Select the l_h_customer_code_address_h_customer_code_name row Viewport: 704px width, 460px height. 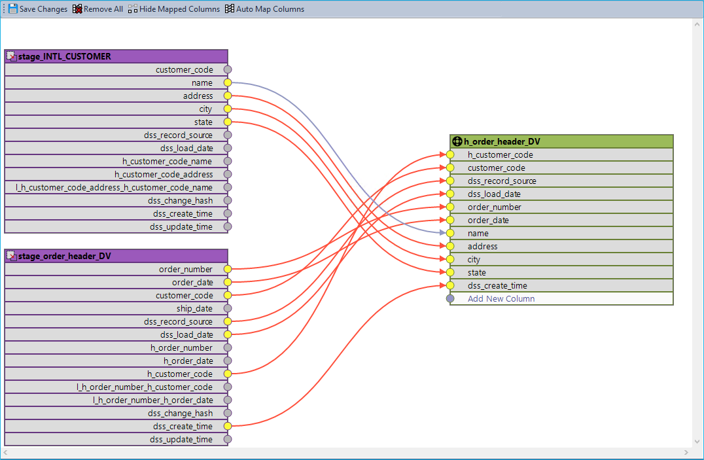[x=116, y=187]
